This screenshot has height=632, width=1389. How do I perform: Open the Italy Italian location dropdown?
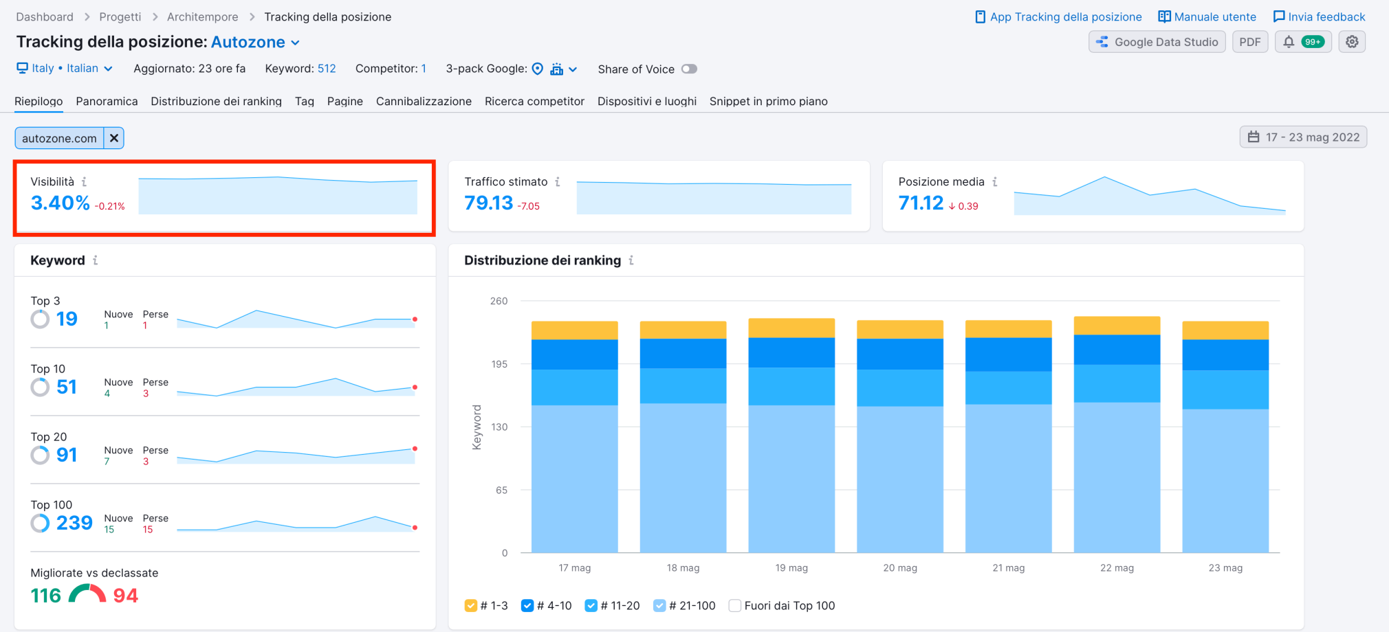pos(64,68)
